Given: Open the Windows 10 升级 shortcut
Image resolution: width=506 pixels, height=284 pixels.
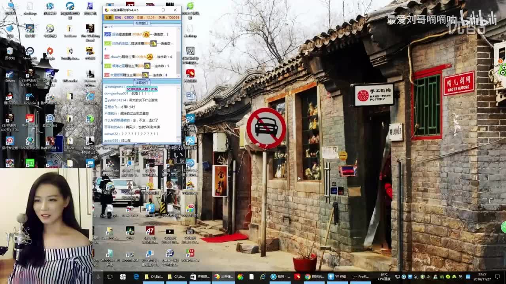Looking at the screenshot, I should point(110,257).
